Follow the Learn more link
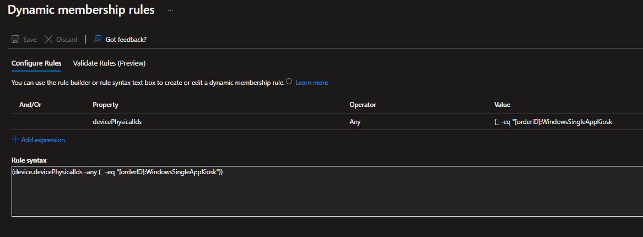Viewport: 643px width, 237px height. (x=311, y=83)
